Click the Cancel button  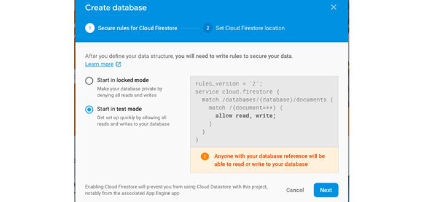[x=295, y=190]
